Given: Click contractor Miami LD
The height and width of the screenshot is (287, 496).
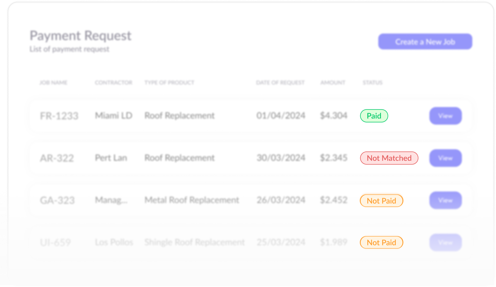Looking at the screenshot, I should 114,115.
